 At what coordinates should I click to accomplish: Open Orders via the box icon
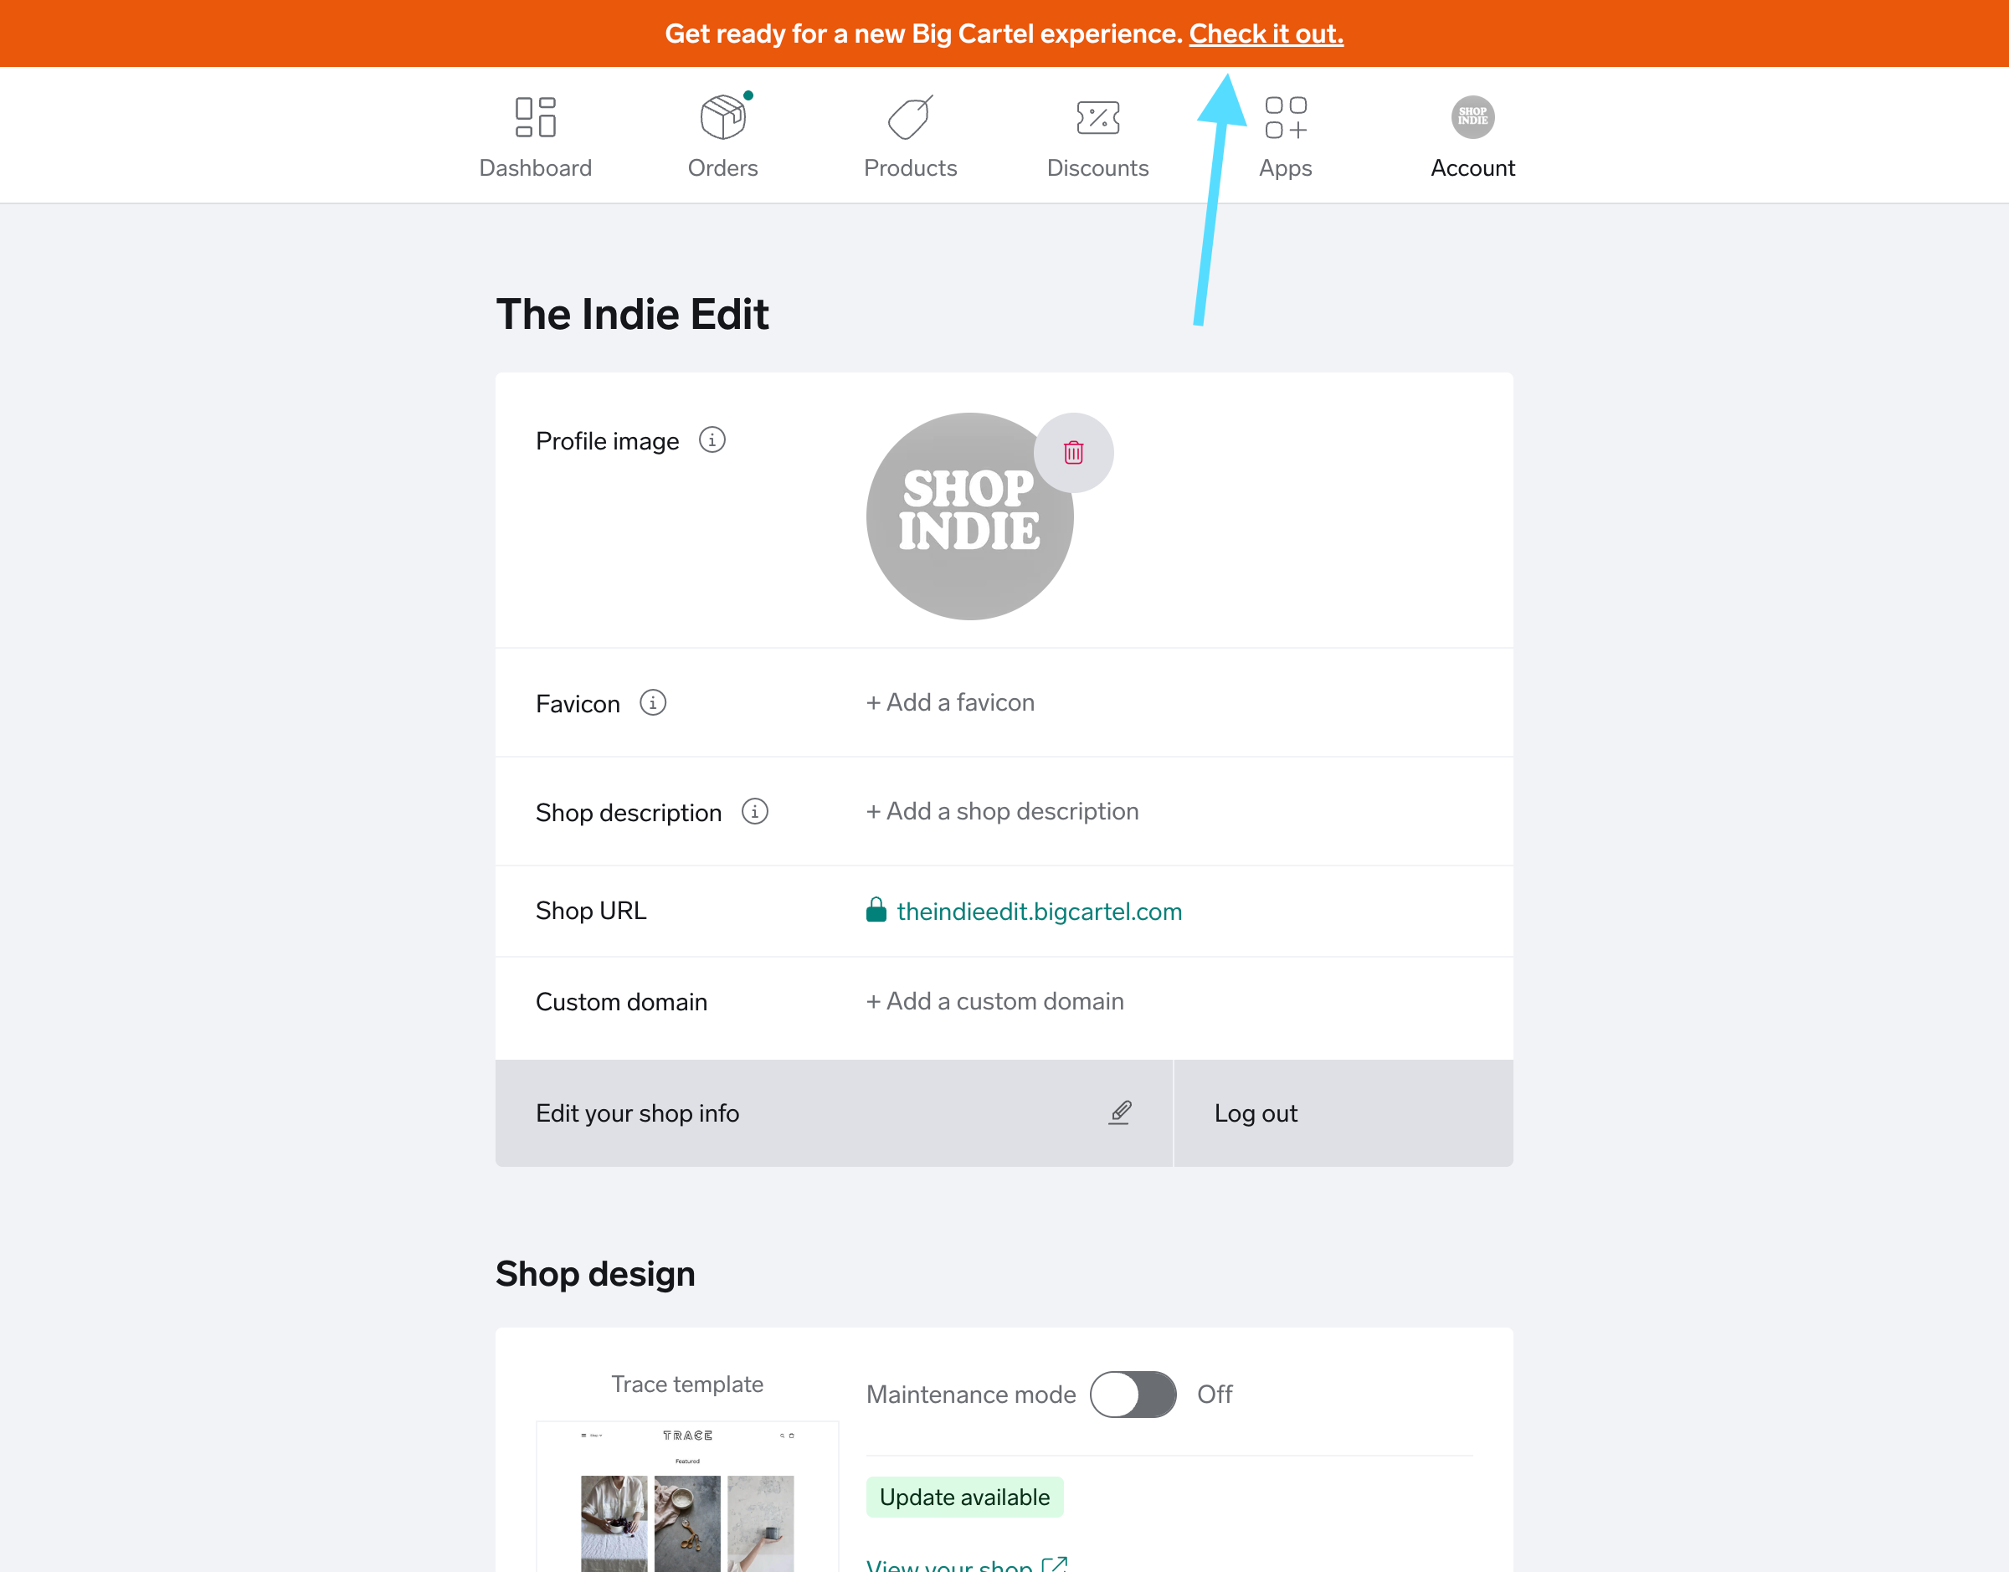point(722,117)
